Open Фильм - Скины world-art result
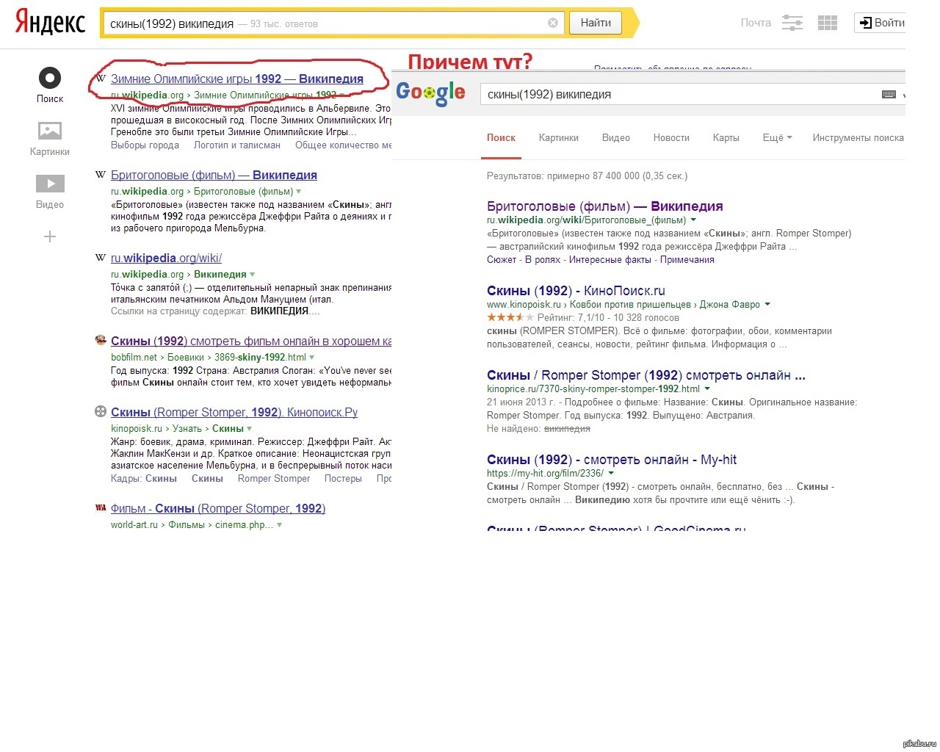Viewport: 940px width, 752px height. click(x=218, y=508)
